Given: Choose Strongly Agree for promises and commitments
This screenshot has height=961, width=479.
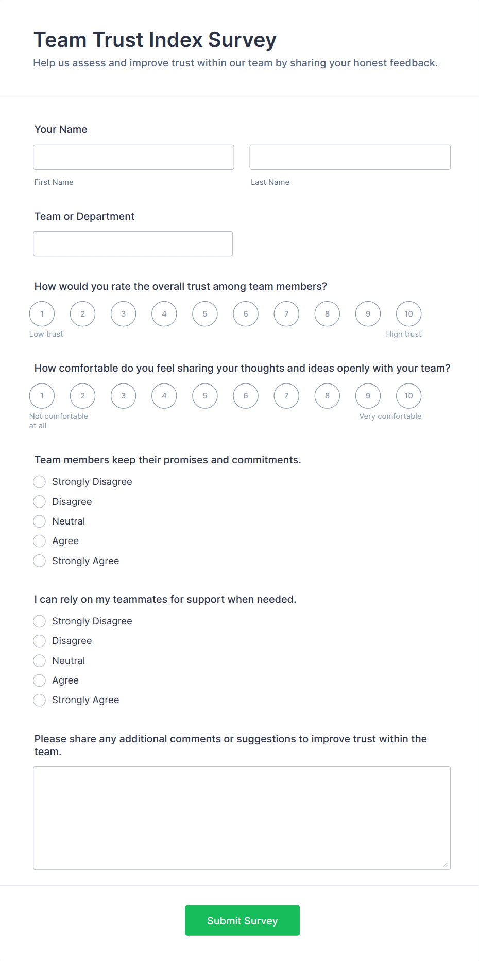Looking at the screenshot, I should click(x=40, y=561).
